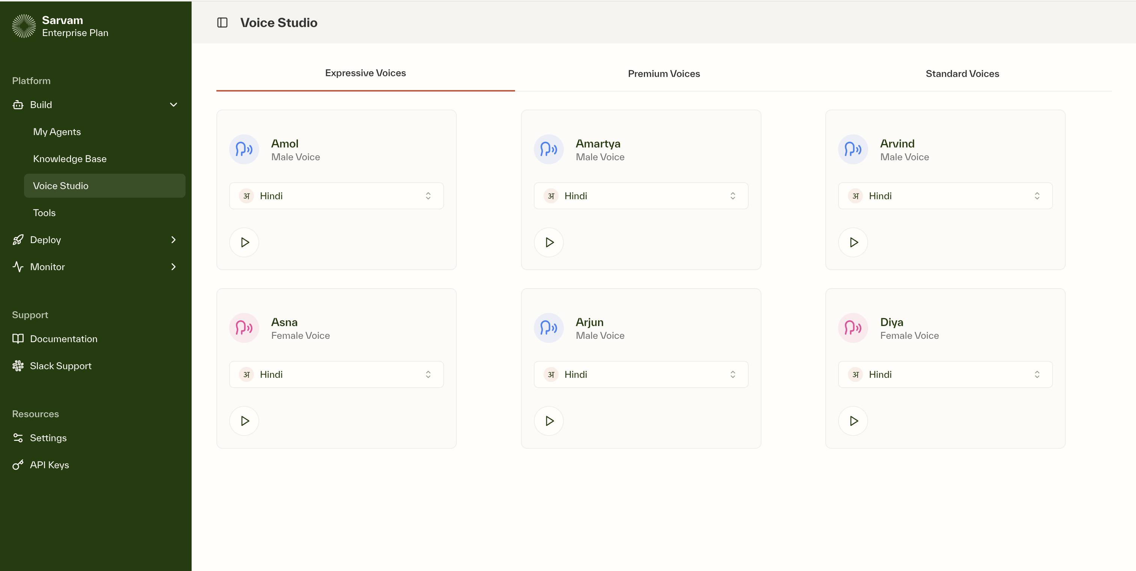Select Voice Studio in sidebar
Viewport: 1136px width, 571px height.
[x=104, y=186]
